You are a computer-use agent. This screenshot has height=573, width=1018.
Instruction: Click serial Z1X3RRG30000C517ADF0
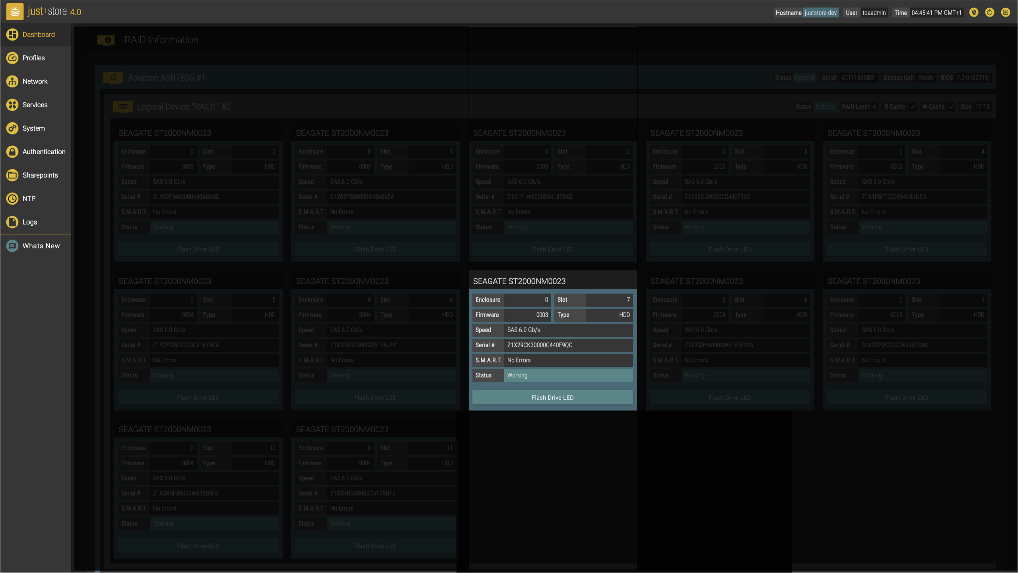(363, 494)
